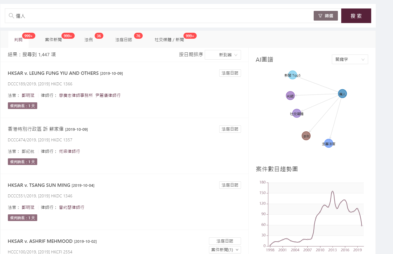The width and height of the screenshot is (393, 254).
Task: Click the 主審法官 graph node
Action: [329, 143]
